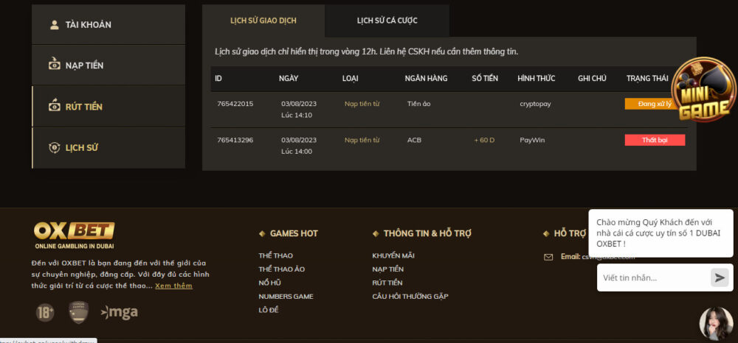Switch to Lịch Sử Giao Dịch tab

click(263, 21)
